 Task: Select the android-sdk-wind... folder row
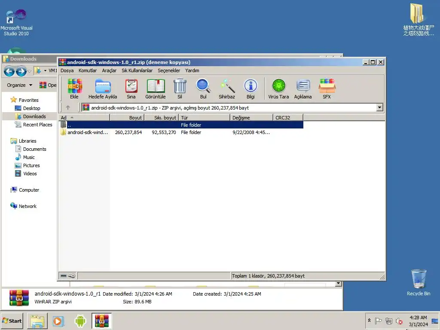pyautogui.click(x=182, y=132)
